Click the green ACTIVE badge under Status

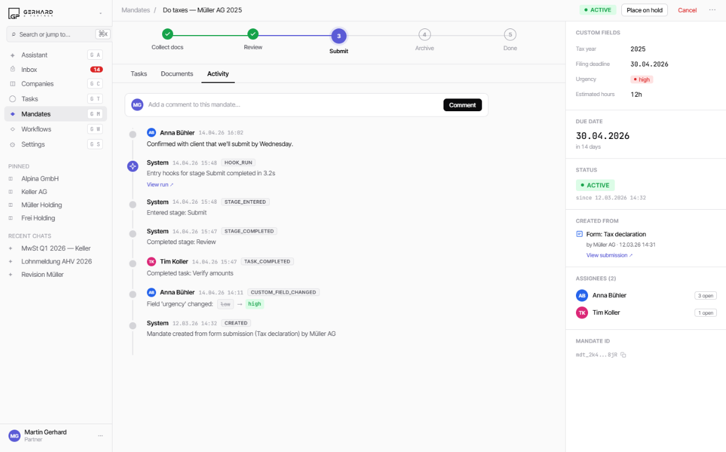coord(595,185)
